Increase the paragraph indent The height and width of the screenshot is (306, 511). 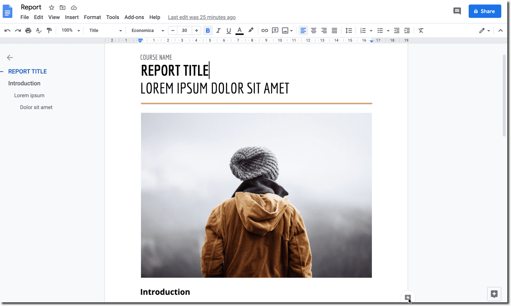tap(407, 30)
